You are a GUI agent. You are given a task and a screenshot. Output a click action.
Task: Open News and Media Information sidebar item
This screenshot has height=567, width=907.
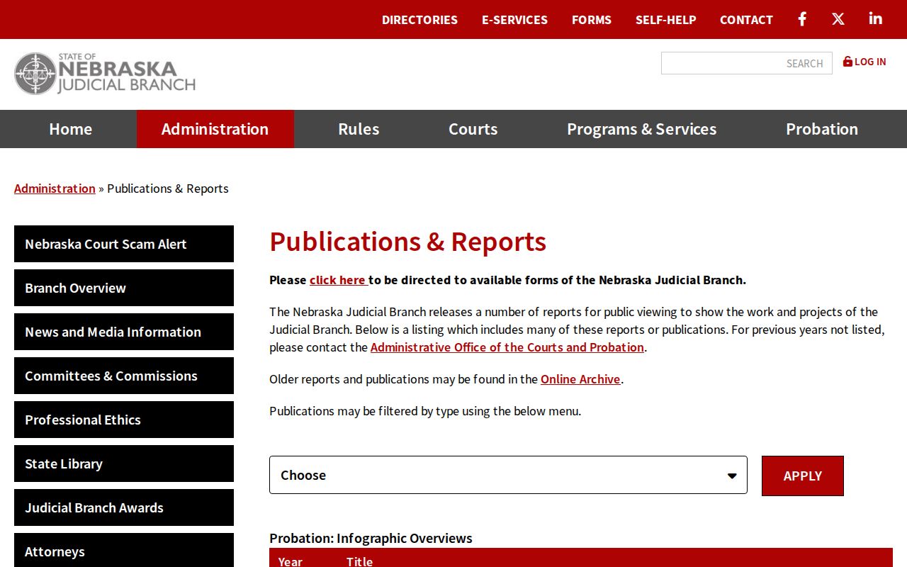124,332
